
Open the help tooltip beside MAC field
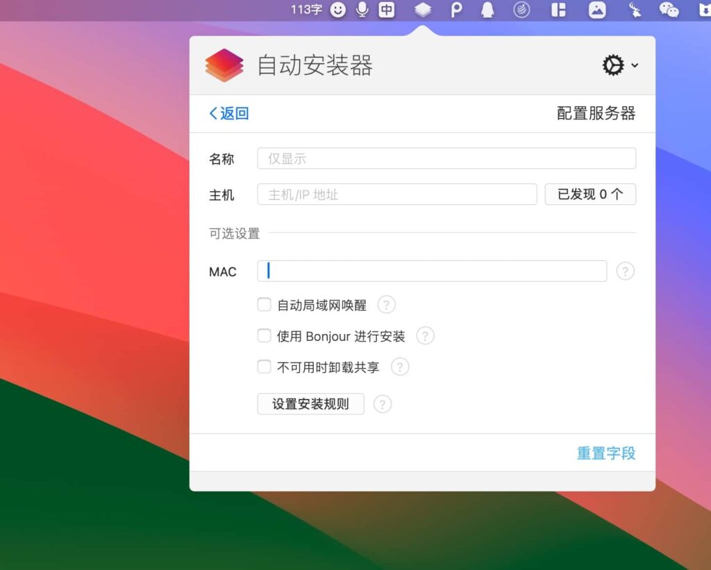(626, 271)
